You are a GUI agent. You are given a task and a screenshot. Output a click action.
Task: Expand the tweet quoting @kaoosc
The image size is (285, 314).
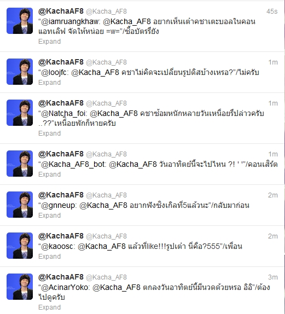pyautogui.click(x=49, y=257)
